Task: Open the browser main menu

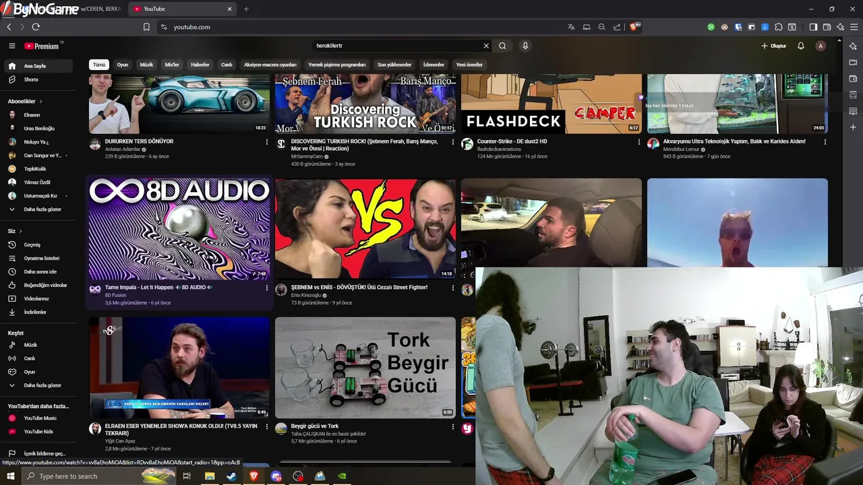Action: coord(854,27)
